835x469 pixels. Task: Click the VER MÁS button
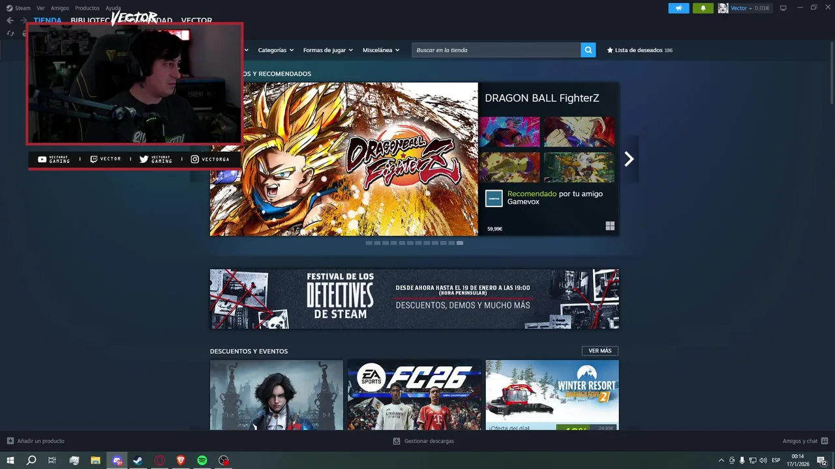click(x=600, y=351)
